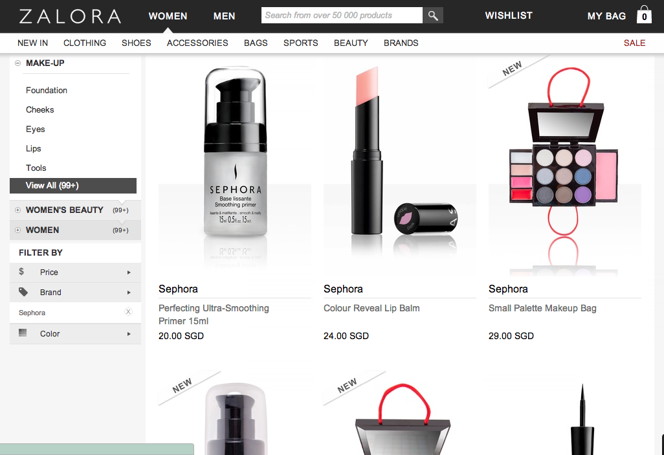Open the CLOTHING menu
The height and width of the screenshot is (455, 664).
click(x=85, y=43)
